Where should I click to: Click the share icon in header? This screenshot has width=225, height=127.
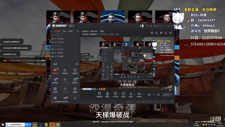(x=170, y=33)
